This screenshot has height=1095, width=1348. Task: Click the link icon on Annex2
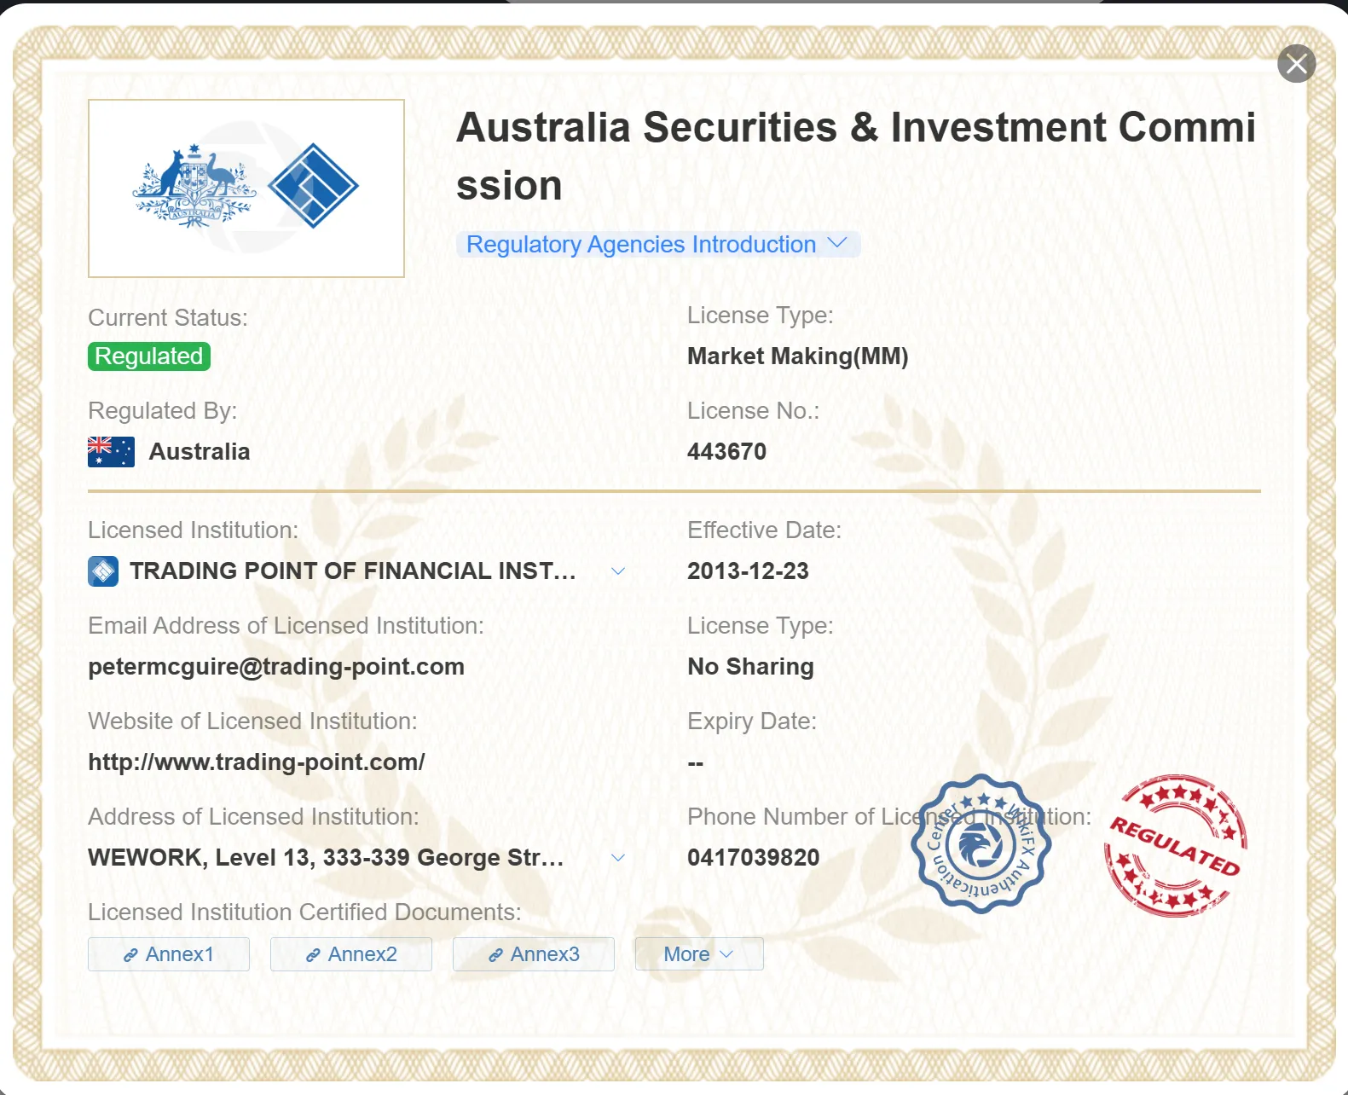[313, 955]
